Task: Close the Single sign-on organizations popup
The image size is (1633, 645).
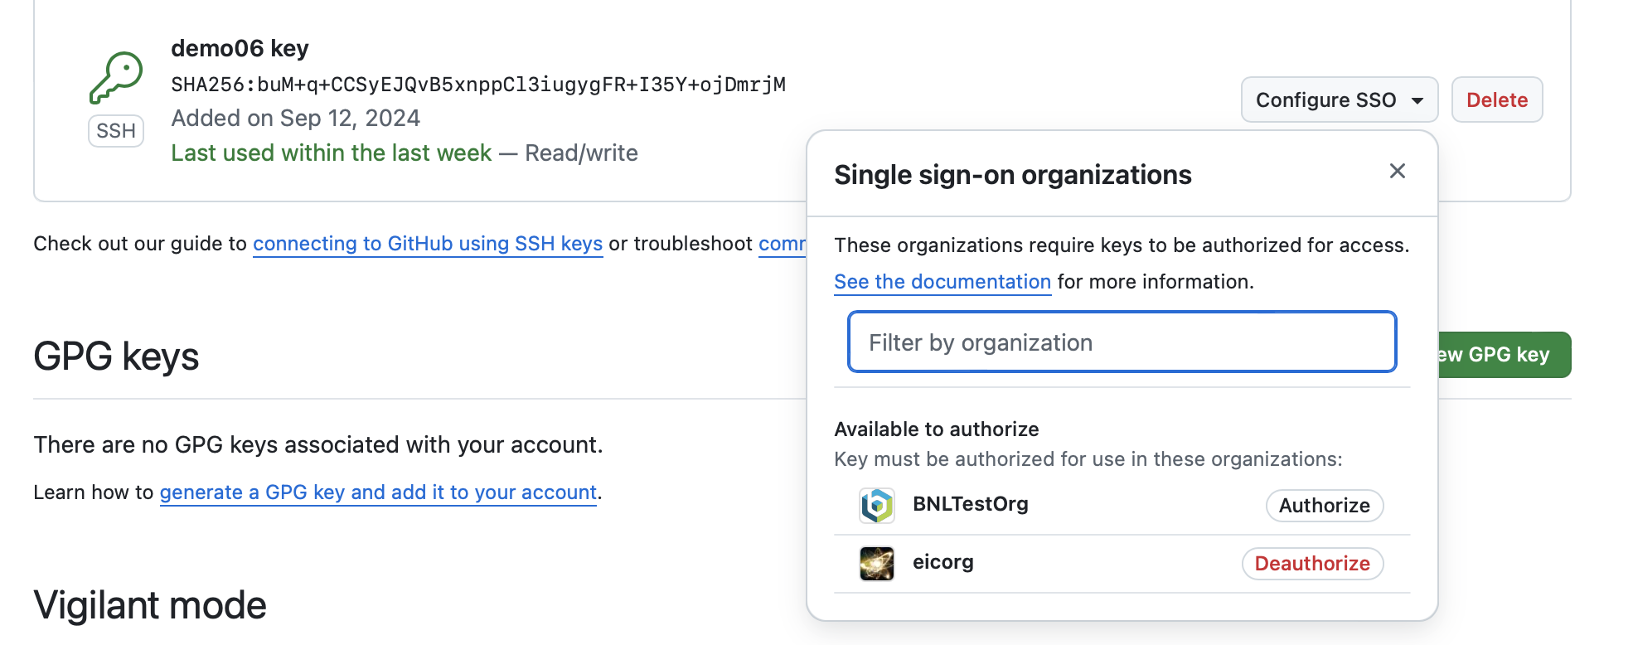Action: [x=1398, y=171]
